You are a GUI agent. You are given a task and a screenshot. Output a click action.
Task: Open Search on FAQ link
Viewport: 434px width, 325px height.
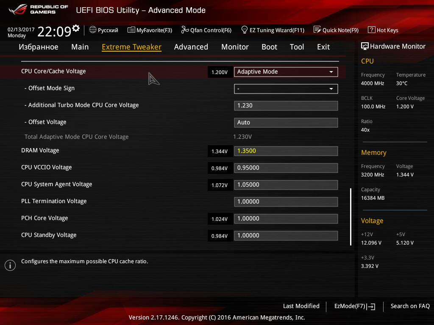tap(410, 306)
